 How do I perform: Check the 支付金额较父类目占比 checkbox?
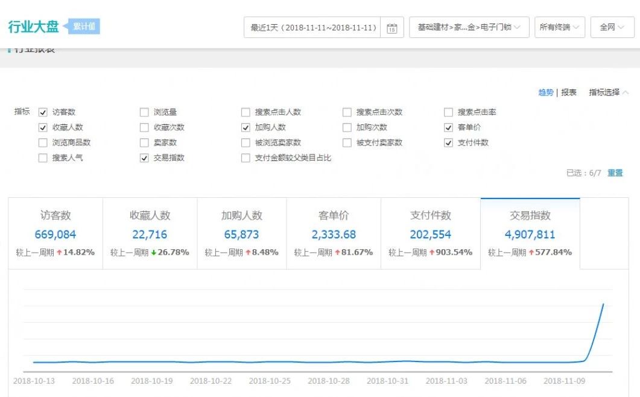tap(246, 157)
